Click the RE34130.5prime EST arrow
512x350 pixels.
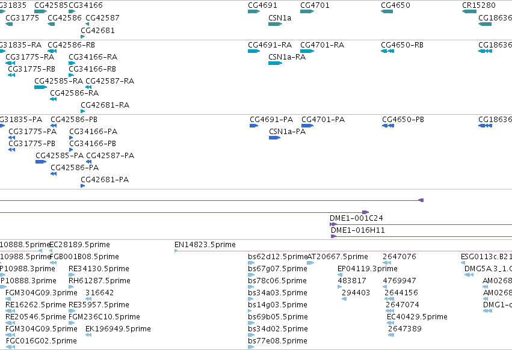(72, 275)
